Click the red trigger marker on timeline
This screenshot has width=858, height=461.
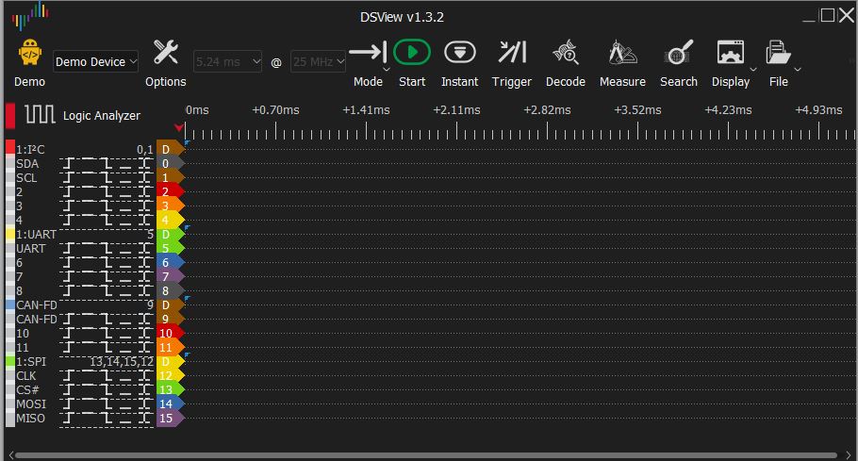click(x=179, y=126)
